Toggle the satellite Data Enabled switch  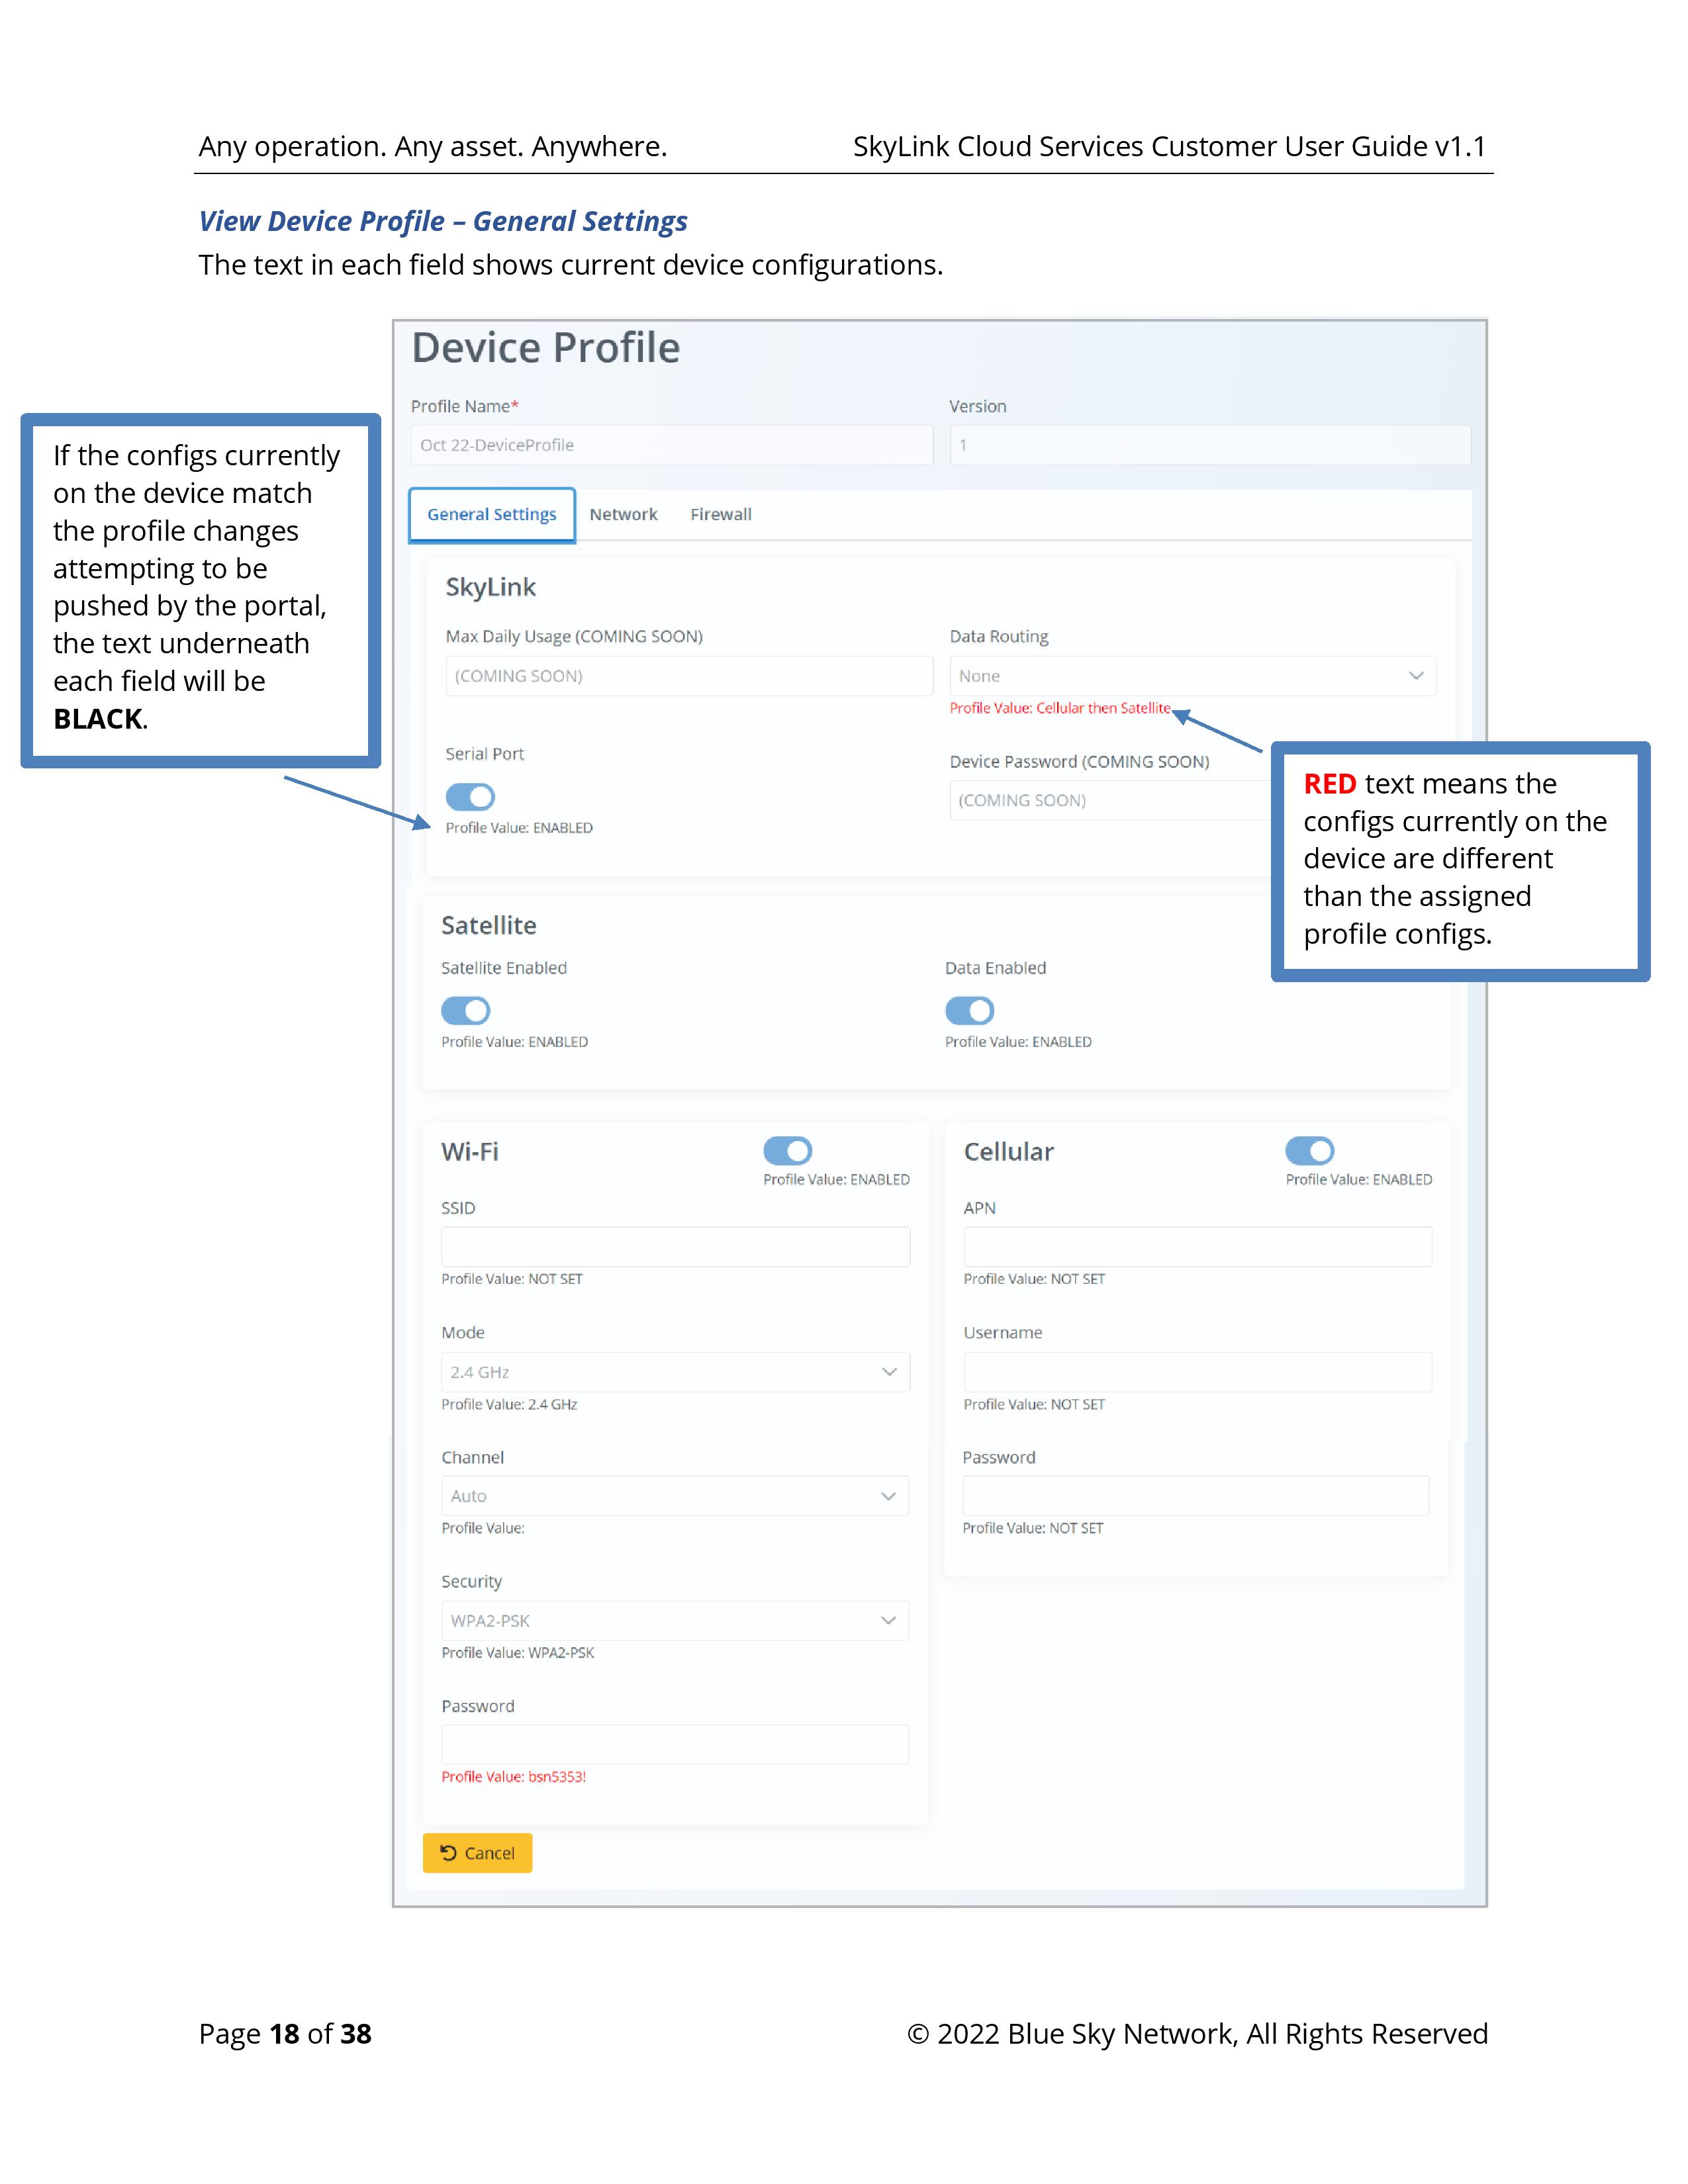click(970, 1011)
